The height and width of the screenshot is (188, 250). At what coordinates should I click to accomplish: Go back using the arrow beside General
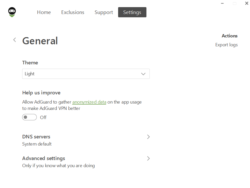coord(15,40)
